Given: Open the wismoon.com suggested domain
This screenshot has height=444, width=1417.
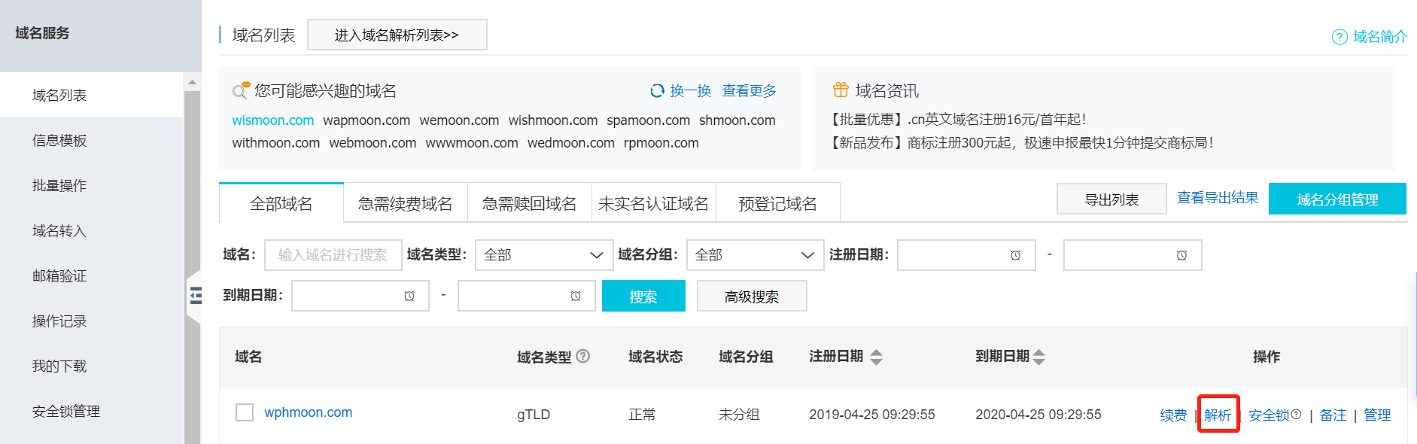Looking at the screenshot, I should (273, 120).
